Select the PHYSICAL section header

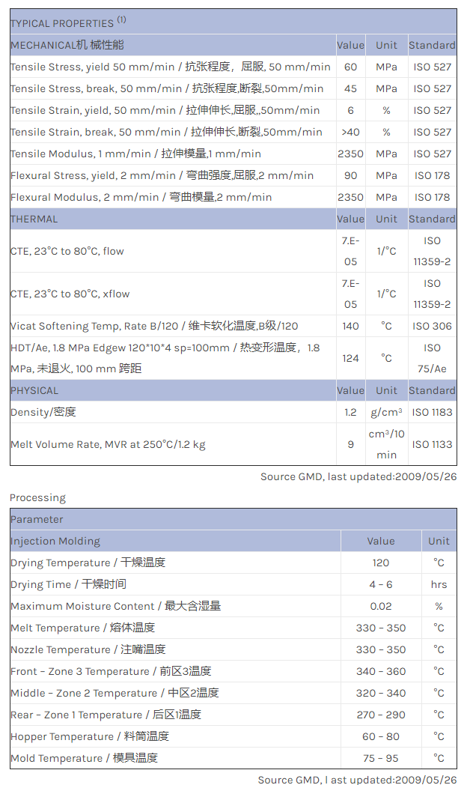[34, 390]
